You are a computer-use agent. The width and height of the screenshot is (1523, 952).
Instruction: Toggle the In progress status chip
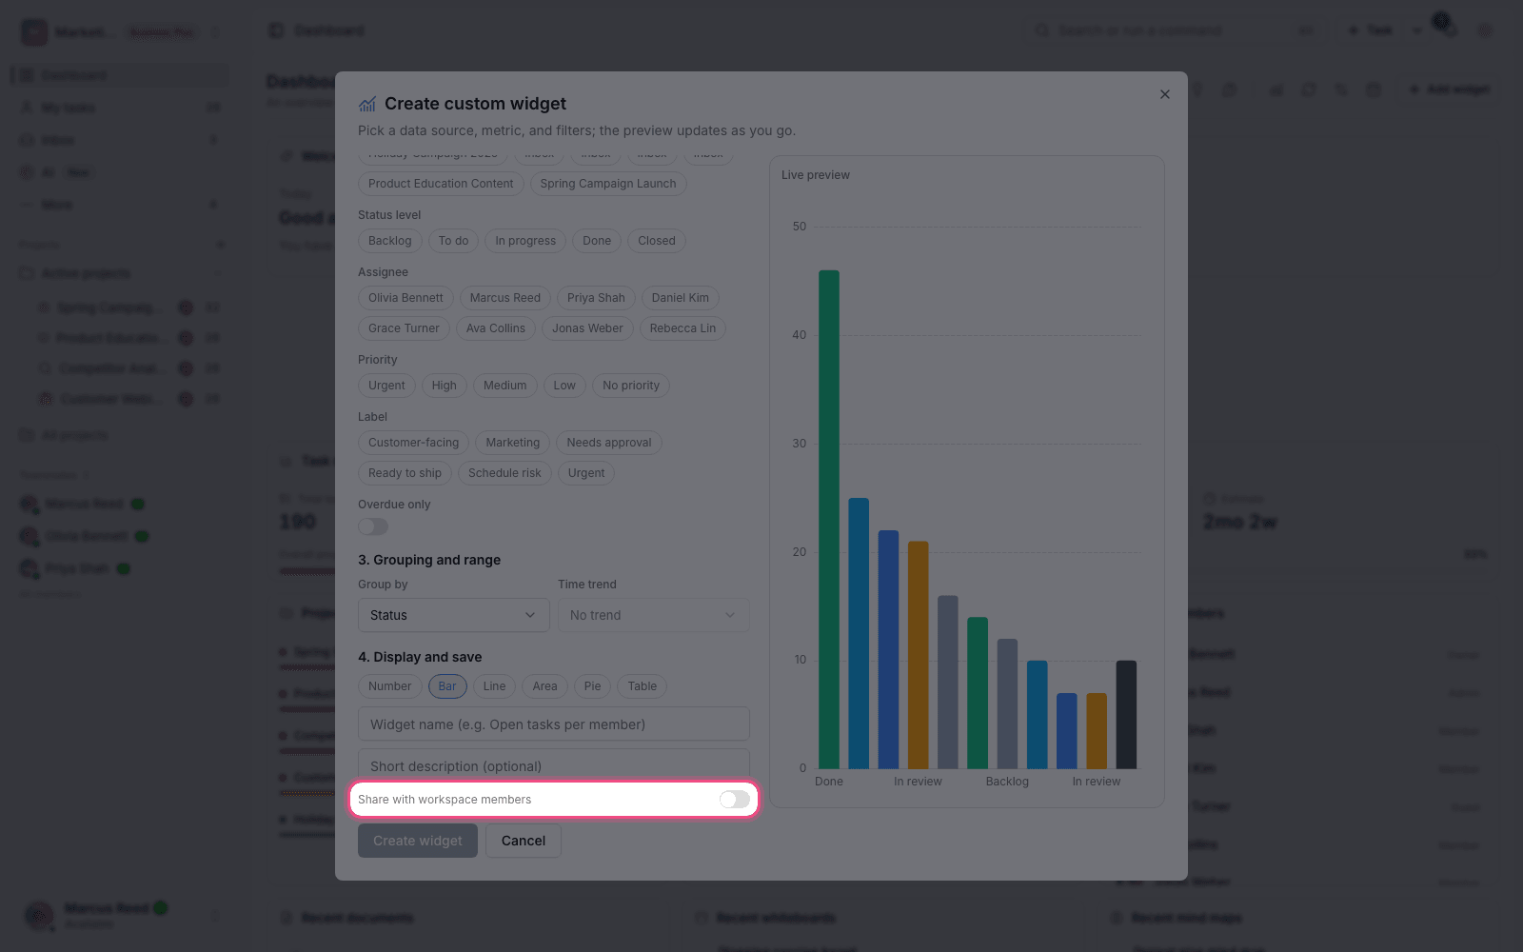pyautogui.click(x=525, y=241)
